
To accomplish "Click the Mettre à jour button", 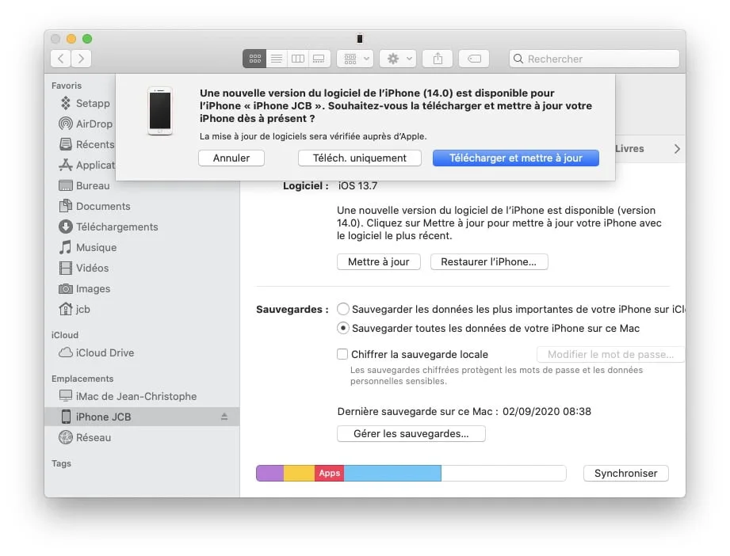I will (x=379, y=262).
